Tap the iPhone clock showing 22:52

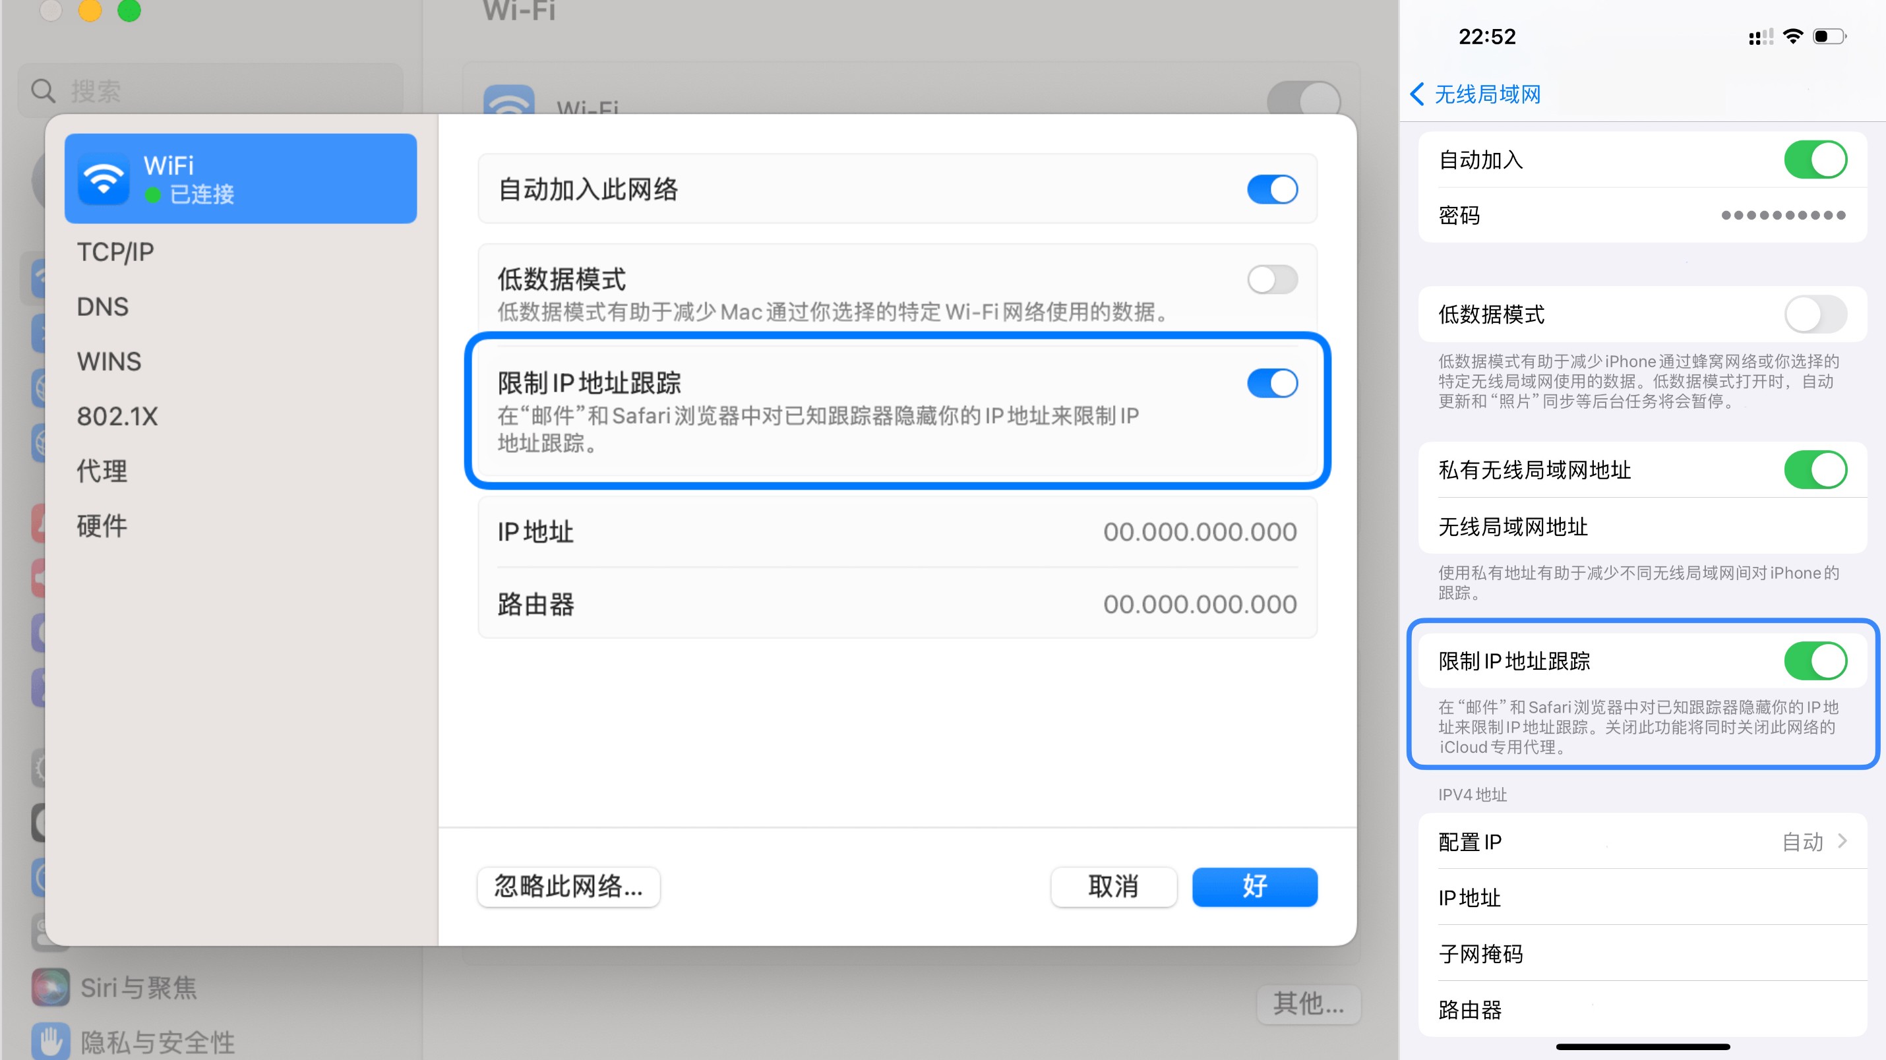point(1487,37)
